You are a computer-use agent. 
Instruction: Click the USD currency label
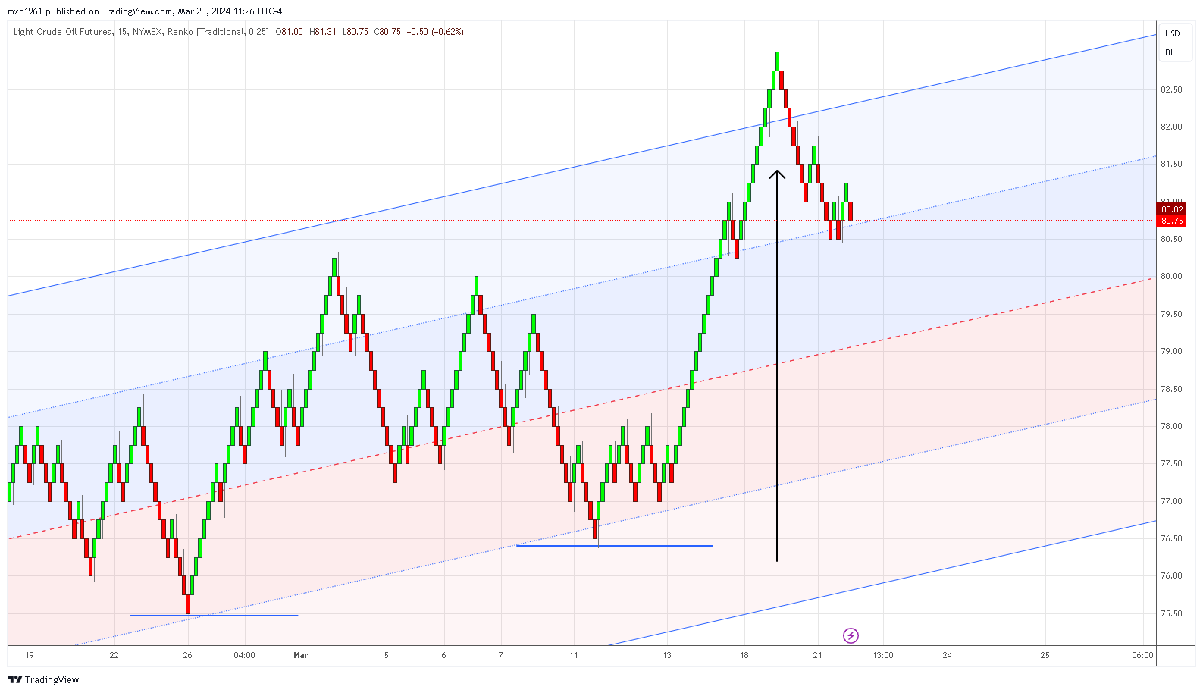[1172, 33]
